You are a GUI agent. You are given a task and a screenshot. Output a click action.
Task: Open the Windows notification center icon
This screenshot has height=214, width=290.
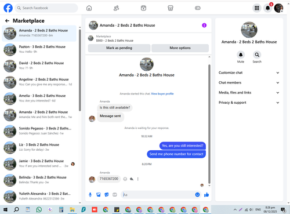click(283, 209)
